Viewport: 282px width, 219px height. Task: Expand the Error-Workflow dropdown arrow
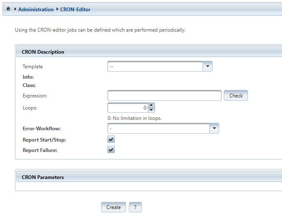click(214, 129)
